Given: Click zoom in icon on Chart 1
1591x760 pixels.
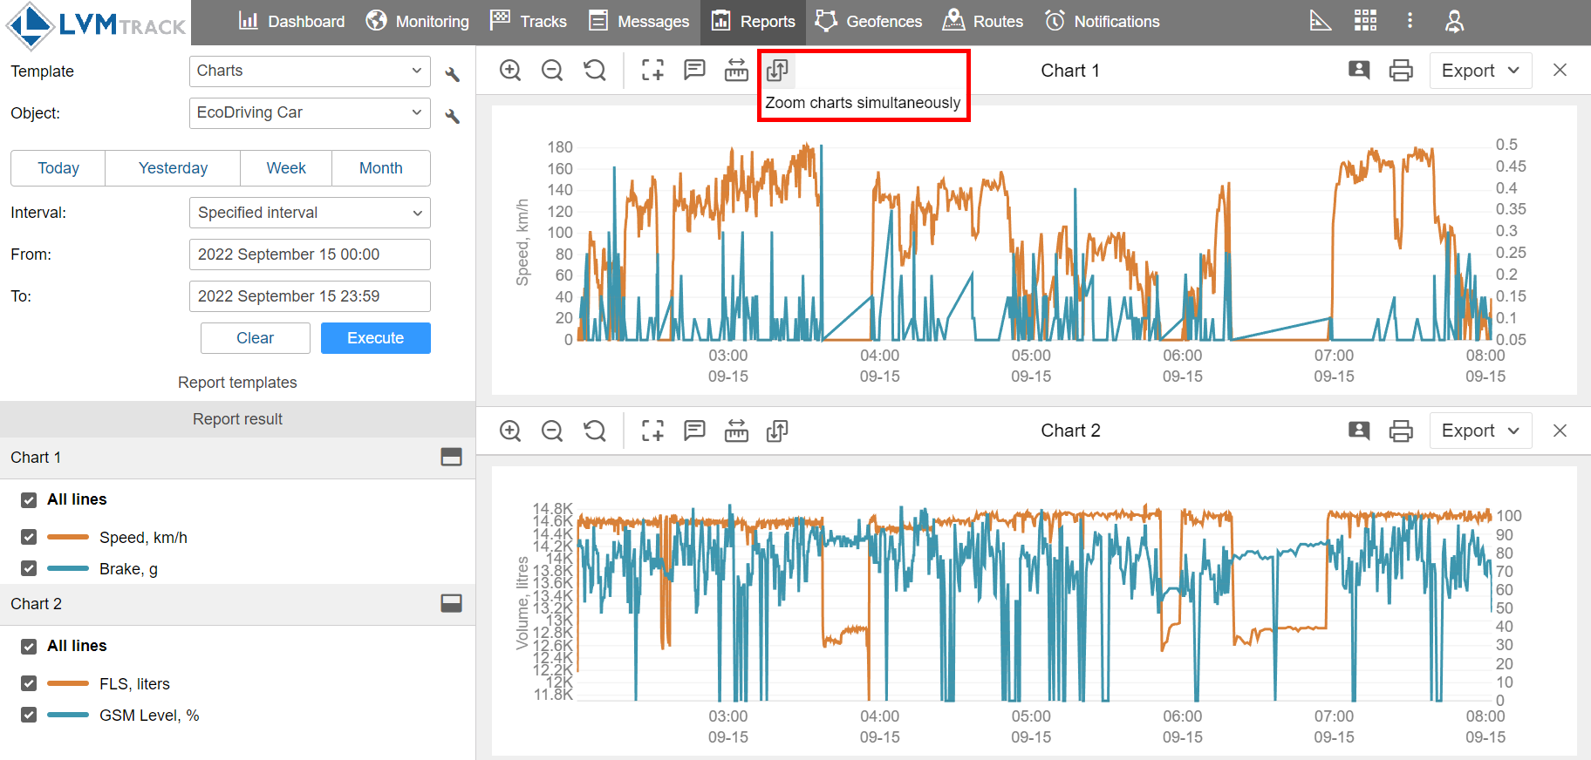Looking at the screenshot, I should click(x=510, y=71).
